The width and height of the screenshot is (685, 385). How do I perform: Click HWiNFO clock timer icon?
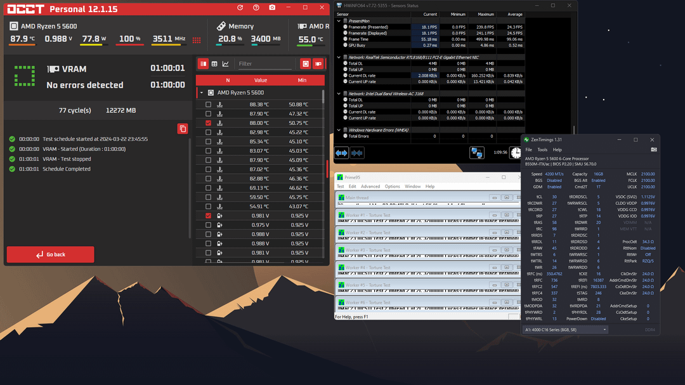coord(516,153)
